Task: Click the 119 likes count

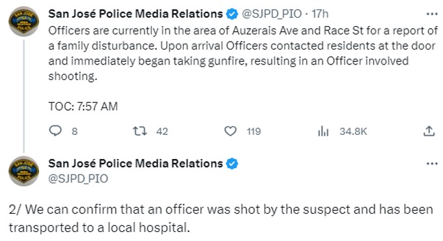Action: (253, 132)
